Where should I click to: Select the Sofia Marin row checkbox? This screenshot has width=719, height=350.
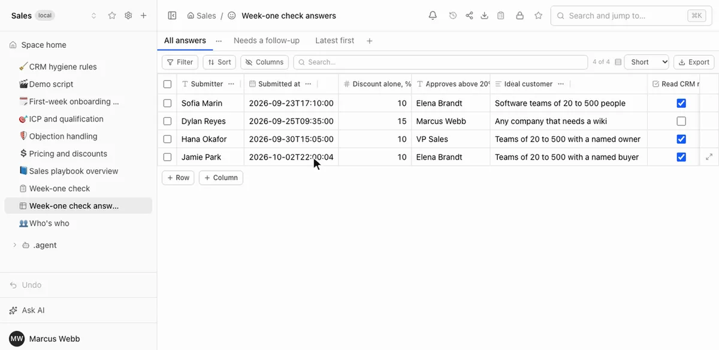(x=167, y=103)
